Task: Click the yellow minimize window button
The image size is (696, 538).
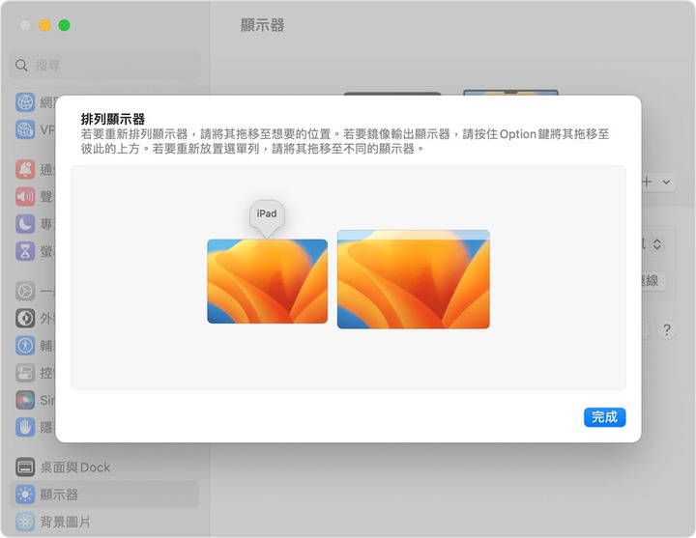Action: pyautogui.click(x=44, y=25)
